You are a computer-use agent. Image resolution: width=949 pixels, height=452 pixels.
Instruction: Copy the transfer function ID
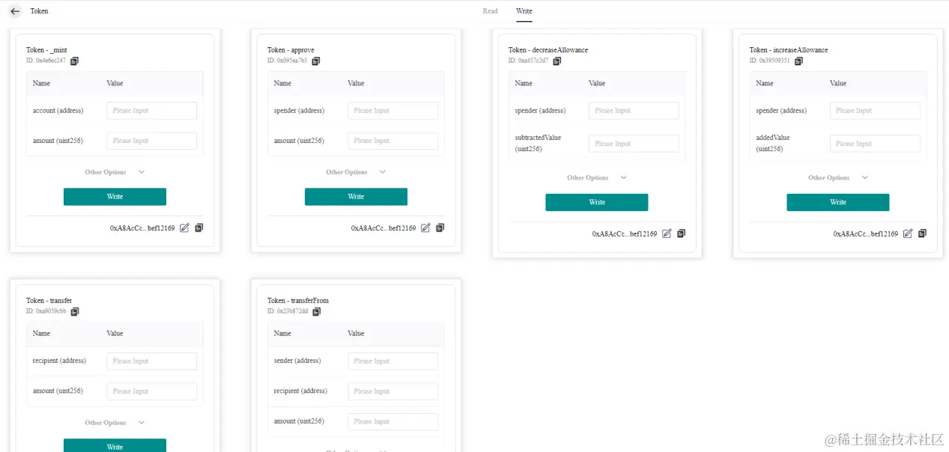click(x=74, y=311)
